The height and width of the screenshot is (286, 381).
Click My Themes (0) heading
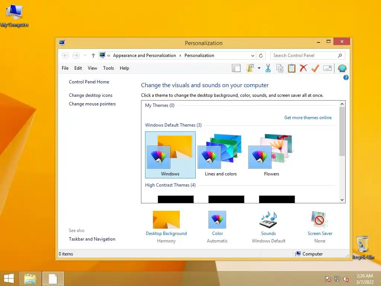pos(160,105)
